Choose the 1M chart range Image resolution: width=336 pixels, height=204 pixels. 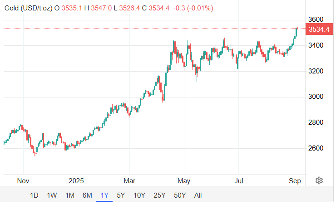[69, 195]
